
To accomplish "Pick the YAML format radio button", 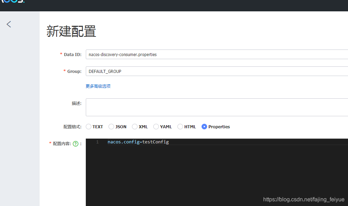I will pyautogui.click(x=156, y=127).
